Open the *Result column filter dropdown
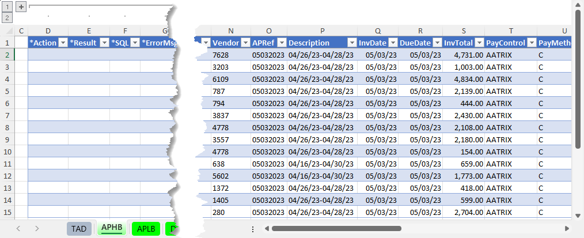Viewport: 584px width, 238px height. (104, 43)
